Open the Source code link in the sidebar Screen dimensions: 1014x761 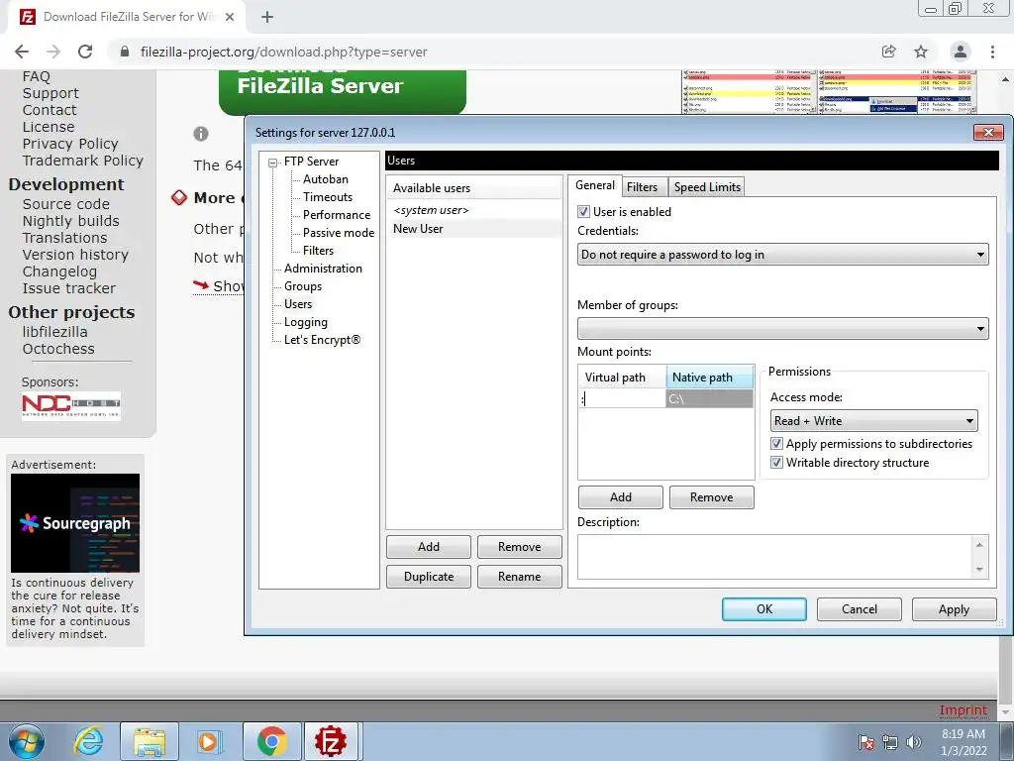coord(66,204)
